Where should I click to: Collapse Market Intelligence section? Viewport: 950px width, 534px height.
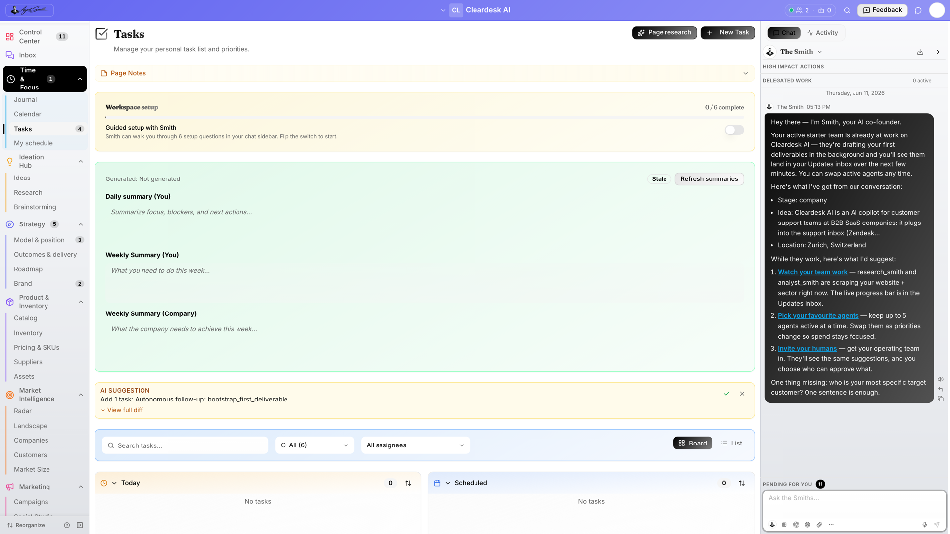pyautogui.click(x=81, y=395)
